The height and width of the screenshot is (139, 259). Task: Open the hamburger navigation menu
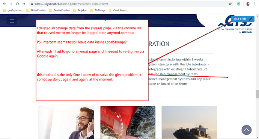[12, 21]
